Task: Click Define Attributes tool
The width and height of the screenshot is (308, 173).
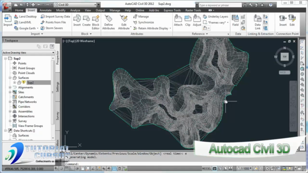Action: [108, 22]
